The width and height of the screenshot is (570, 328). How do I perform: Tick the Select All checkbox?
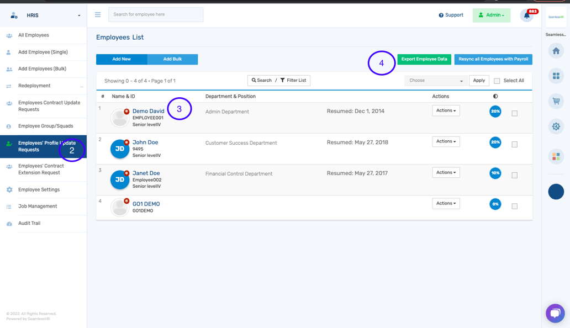[497, 81]
